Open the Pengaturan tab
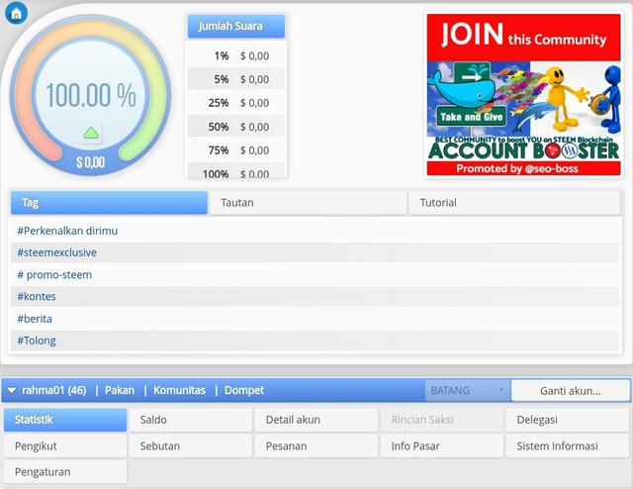Viewport: 633px width, 489px height. coord(65,471)
